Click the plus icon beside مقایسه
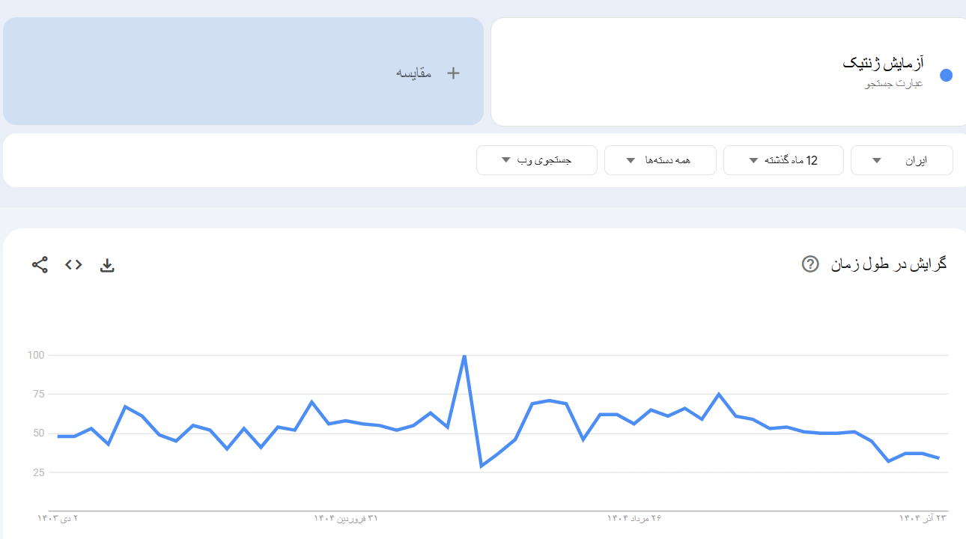This screenshot has height=539, width=966. [x=453, y=73]
